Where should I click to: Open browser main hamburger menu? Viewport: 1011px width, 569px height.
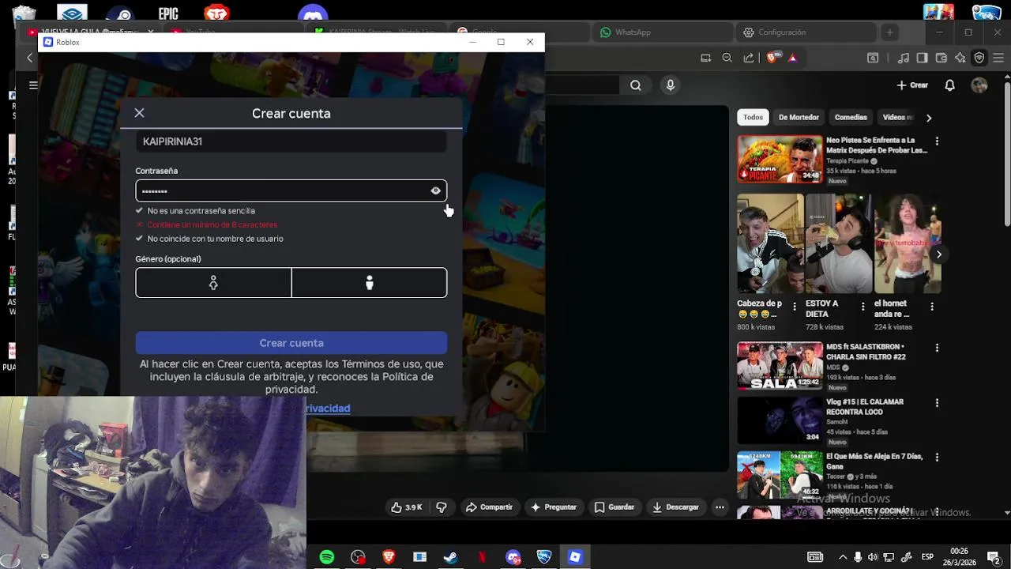coord(998,58)
